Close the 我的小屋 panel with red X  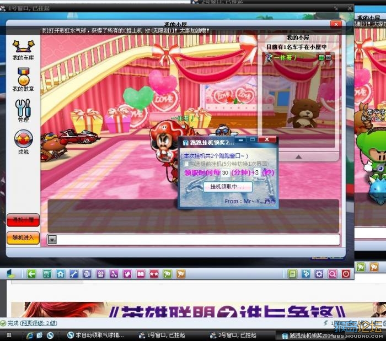point(336,24)
